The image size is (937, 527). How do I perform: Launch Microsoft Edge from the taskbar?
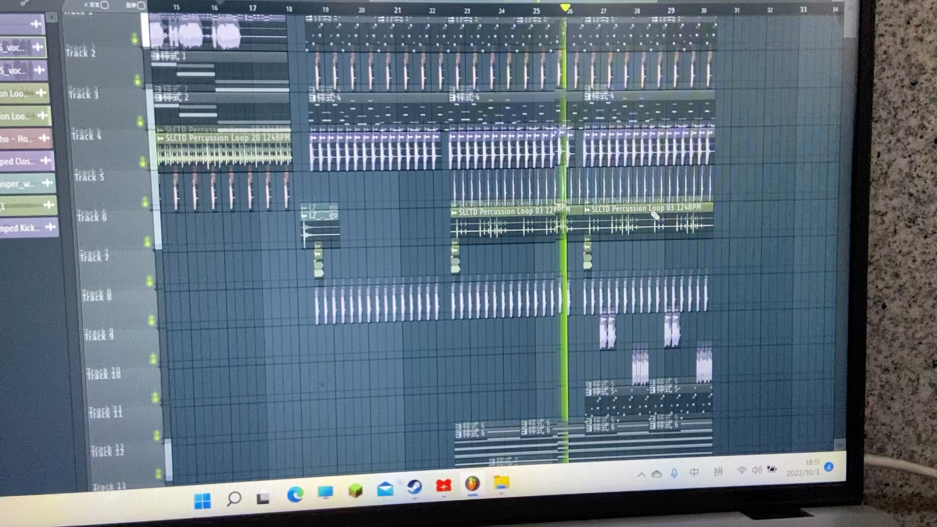[295, 495]
